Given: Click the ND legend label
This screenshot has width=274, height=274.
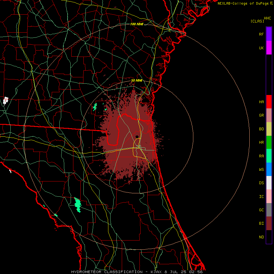Looking at the screenshot, I should pyautogui.click(x=261, y=237).
